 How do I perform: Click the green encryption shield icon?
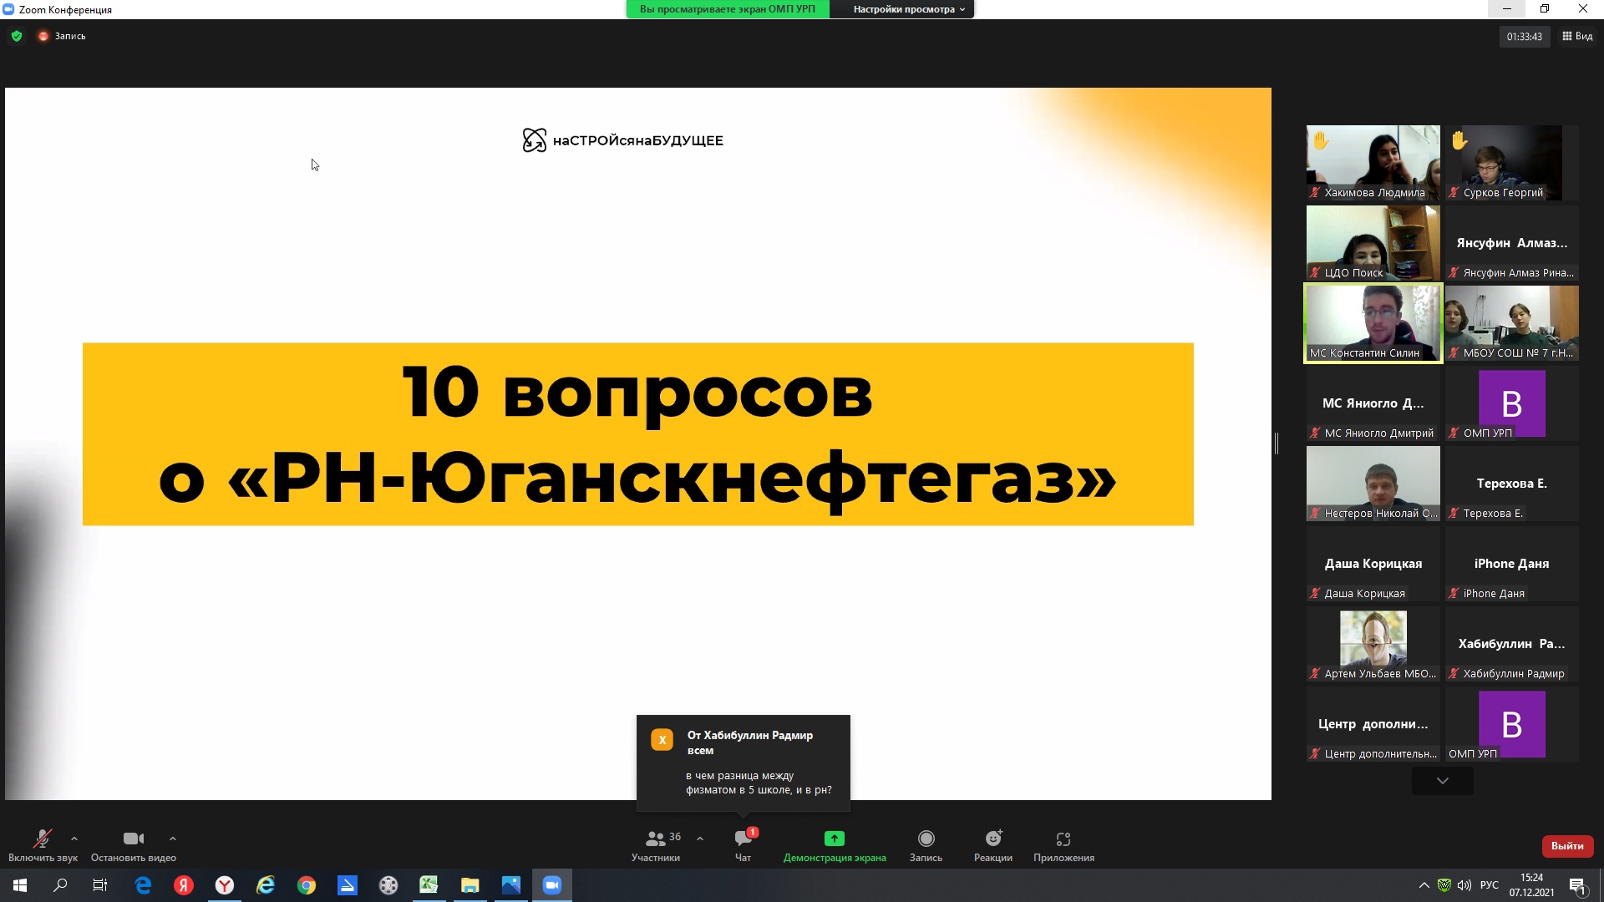[x=17, y=36]
